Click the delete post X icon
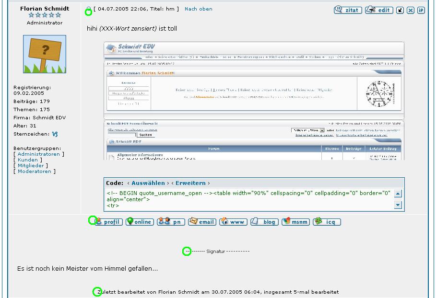 411,10
